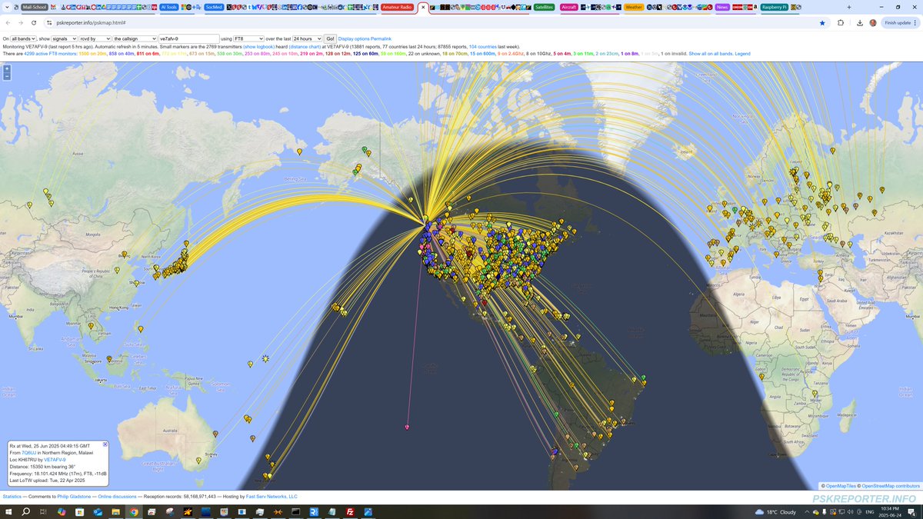Screen dimensions: 923x519
Task: Open 'the callsign' dropdown
Action: pos(134,38)
